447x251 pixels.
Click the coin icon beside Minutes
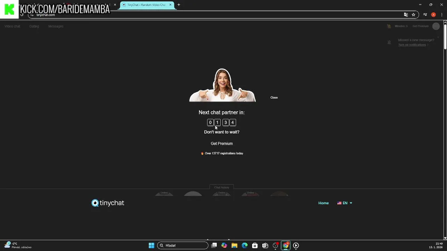pyautogui.click(x=389, y=26)
